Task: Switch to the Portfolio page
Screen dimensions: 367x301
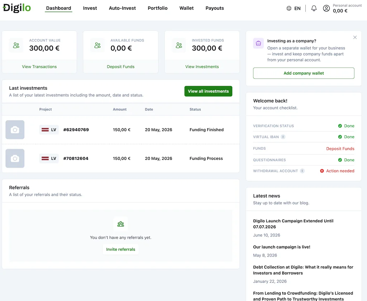Action: point(158,8)
